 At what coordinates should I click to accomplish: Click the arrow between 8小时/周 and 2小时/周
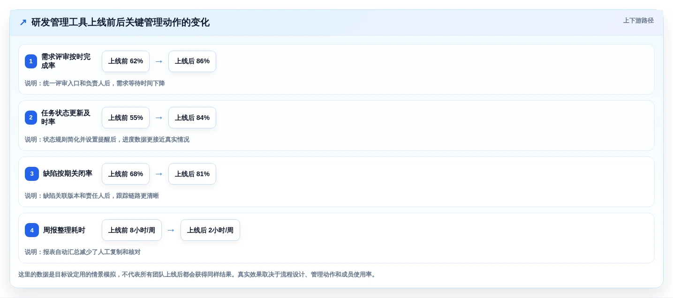(x=171, y=230)
